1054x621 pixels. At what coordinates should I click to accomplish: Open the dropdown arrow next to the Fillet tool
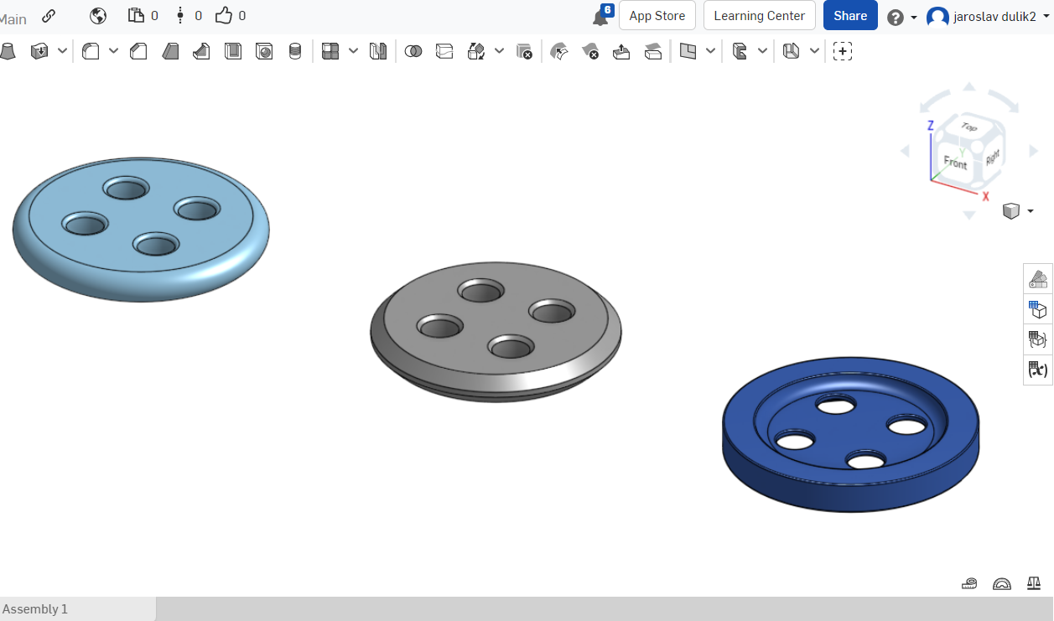click(x=115, y=51)
